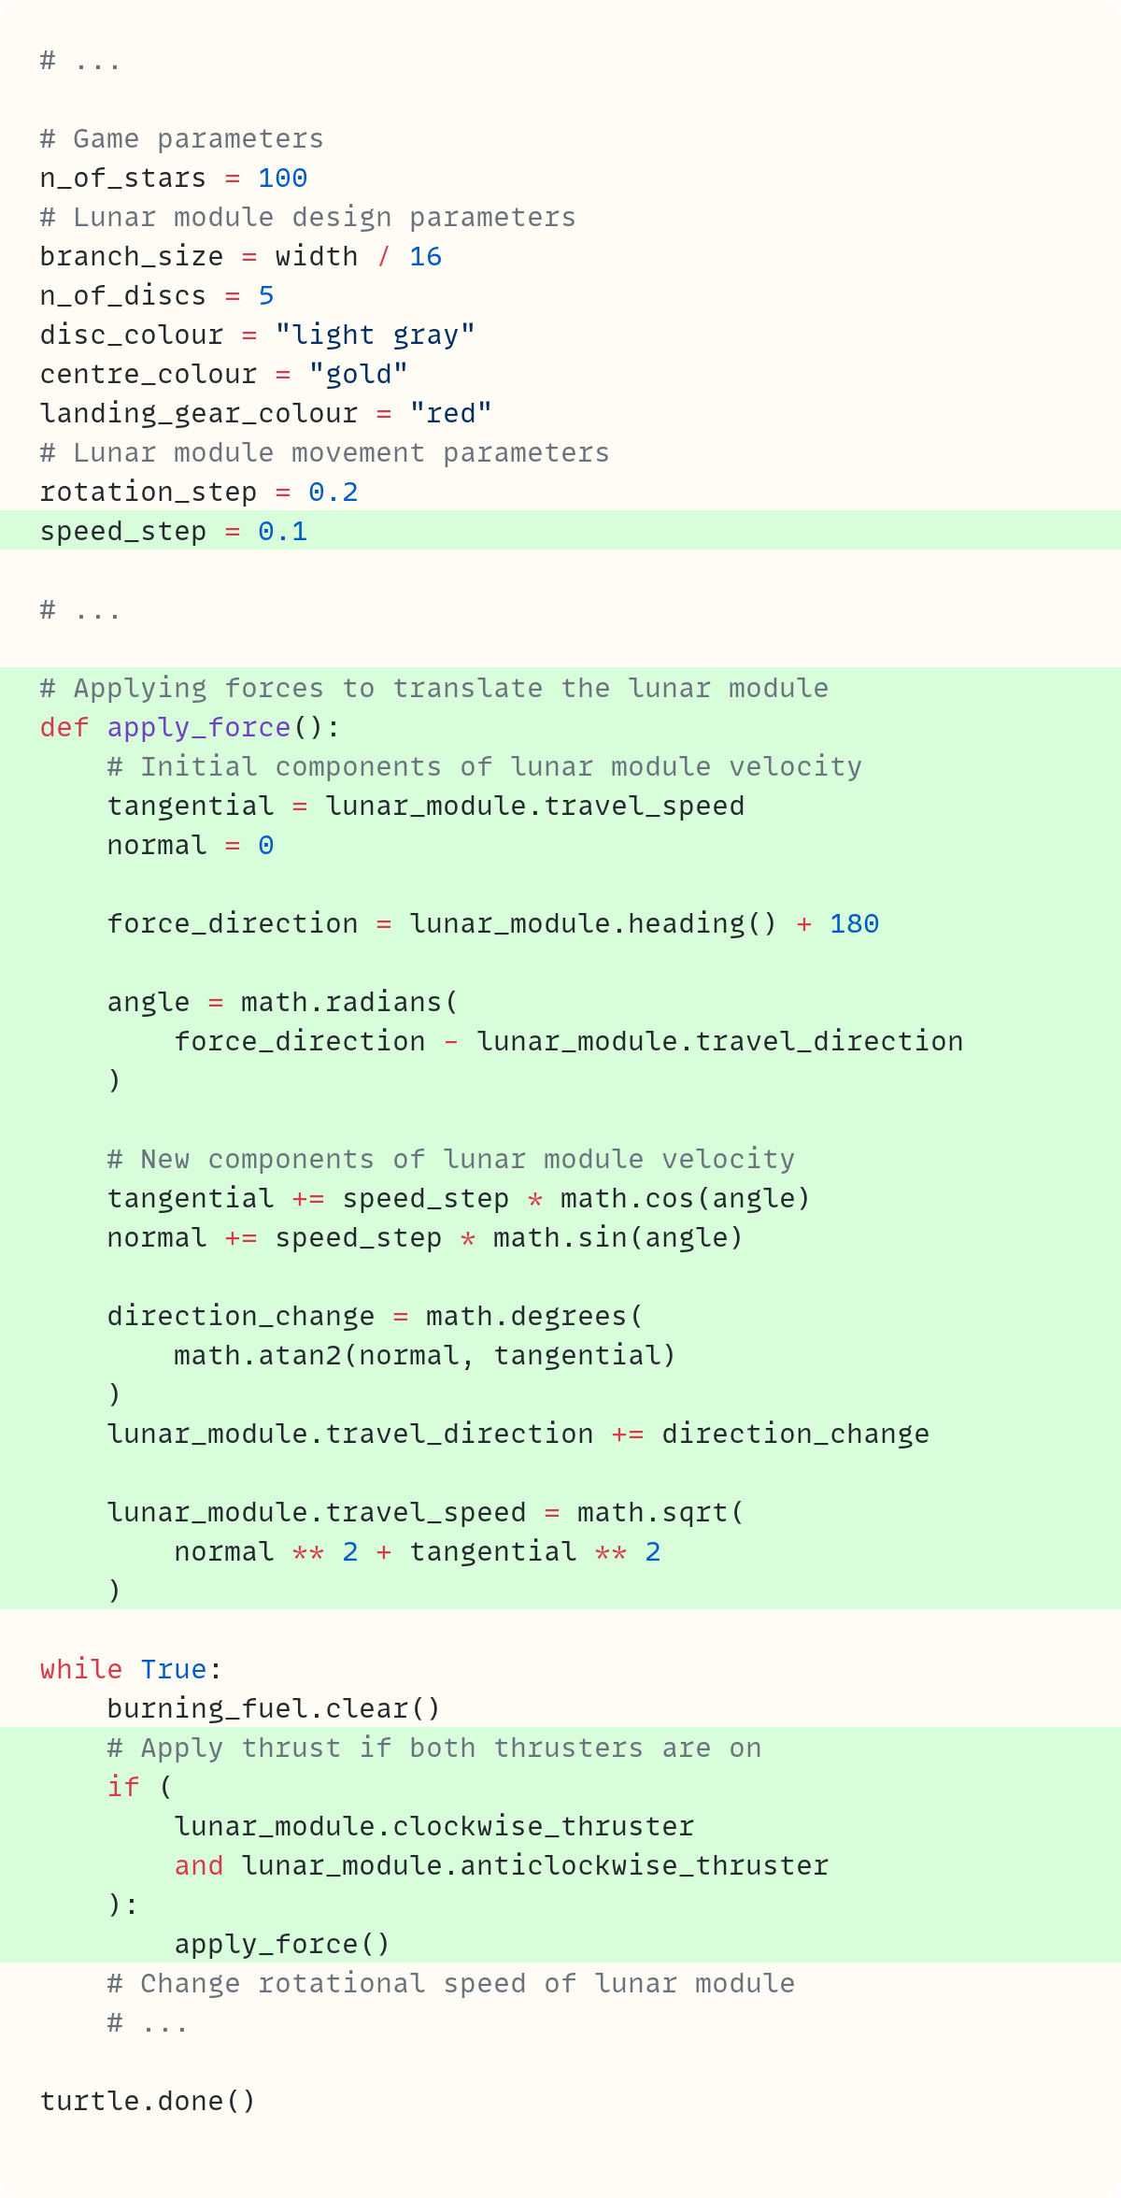Image resolution: width=1121 pixels, height=2198 pixels.
Task: Select the 'n_of_stars = 100' line
Action: [174, 178]
